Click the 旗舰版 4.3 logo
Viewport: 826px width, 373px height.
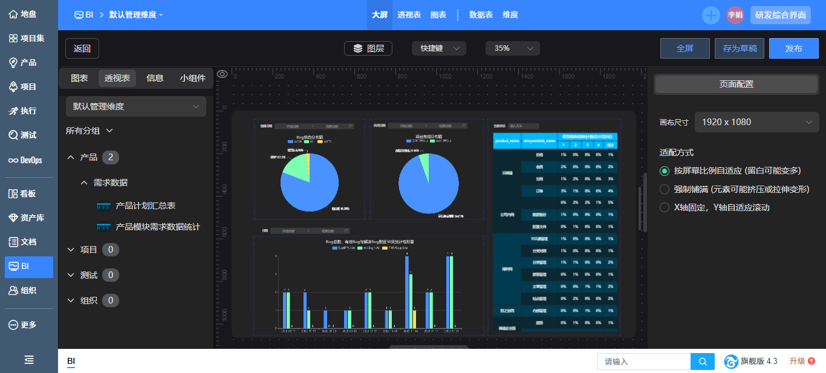(751, 362)
